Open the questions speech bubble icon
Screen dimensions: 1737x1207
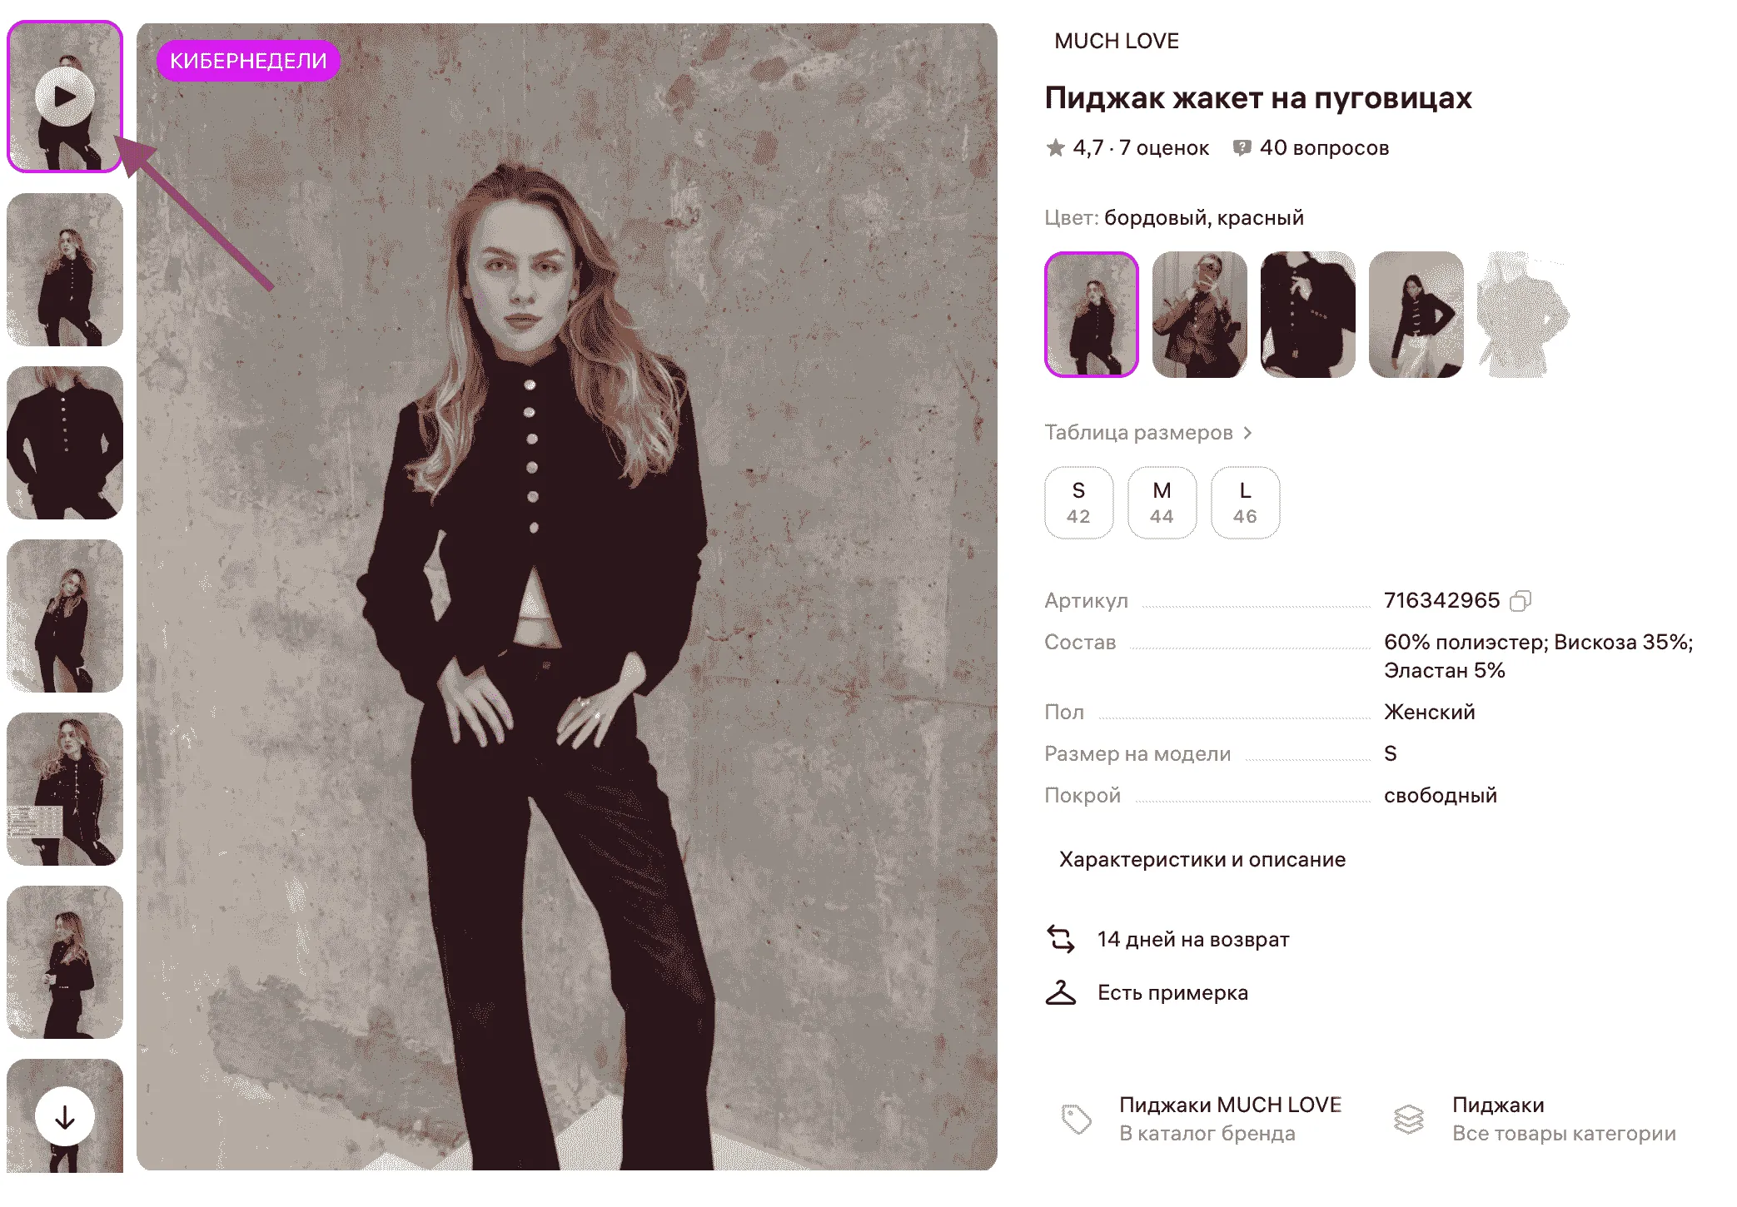[x=1242, y=148]
